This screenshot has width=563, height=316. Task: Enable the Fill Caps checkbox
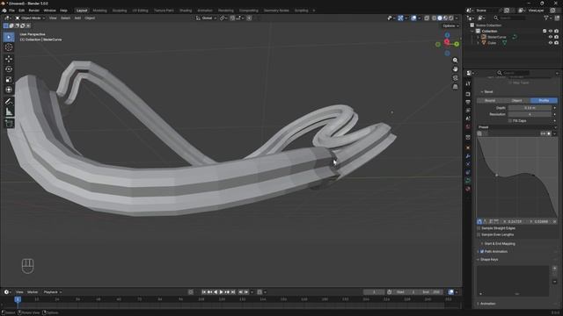point(510,121)
